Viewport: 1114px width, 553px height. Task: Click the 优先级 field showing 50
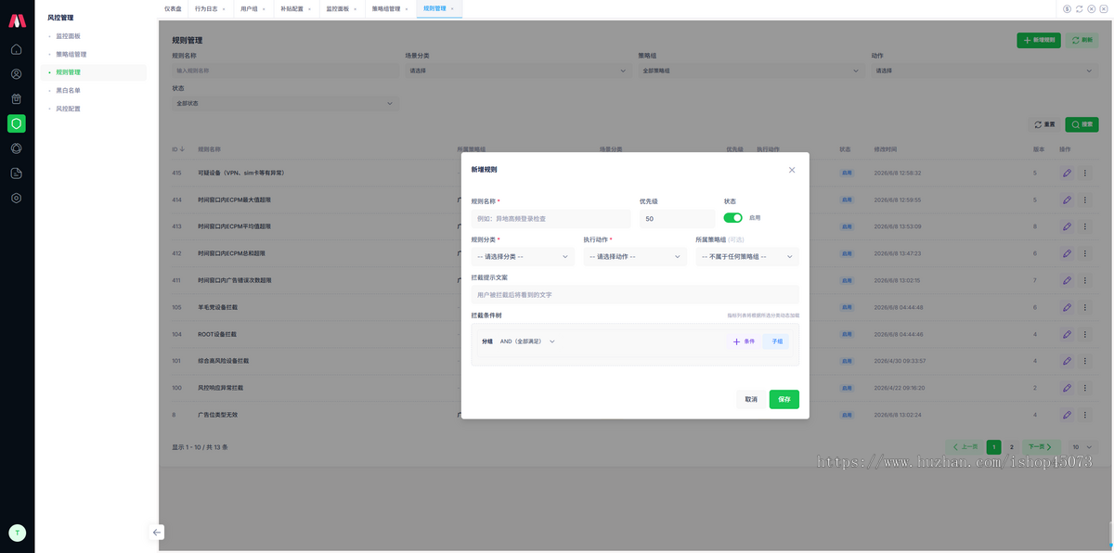678,219
